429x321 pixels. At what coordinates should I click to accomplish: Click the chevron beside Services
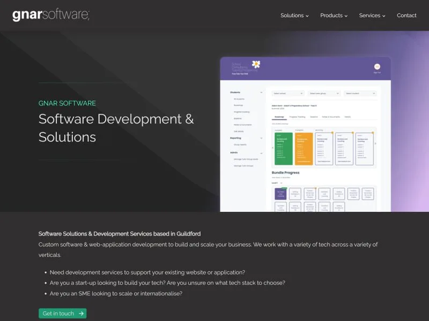[384, 16]
